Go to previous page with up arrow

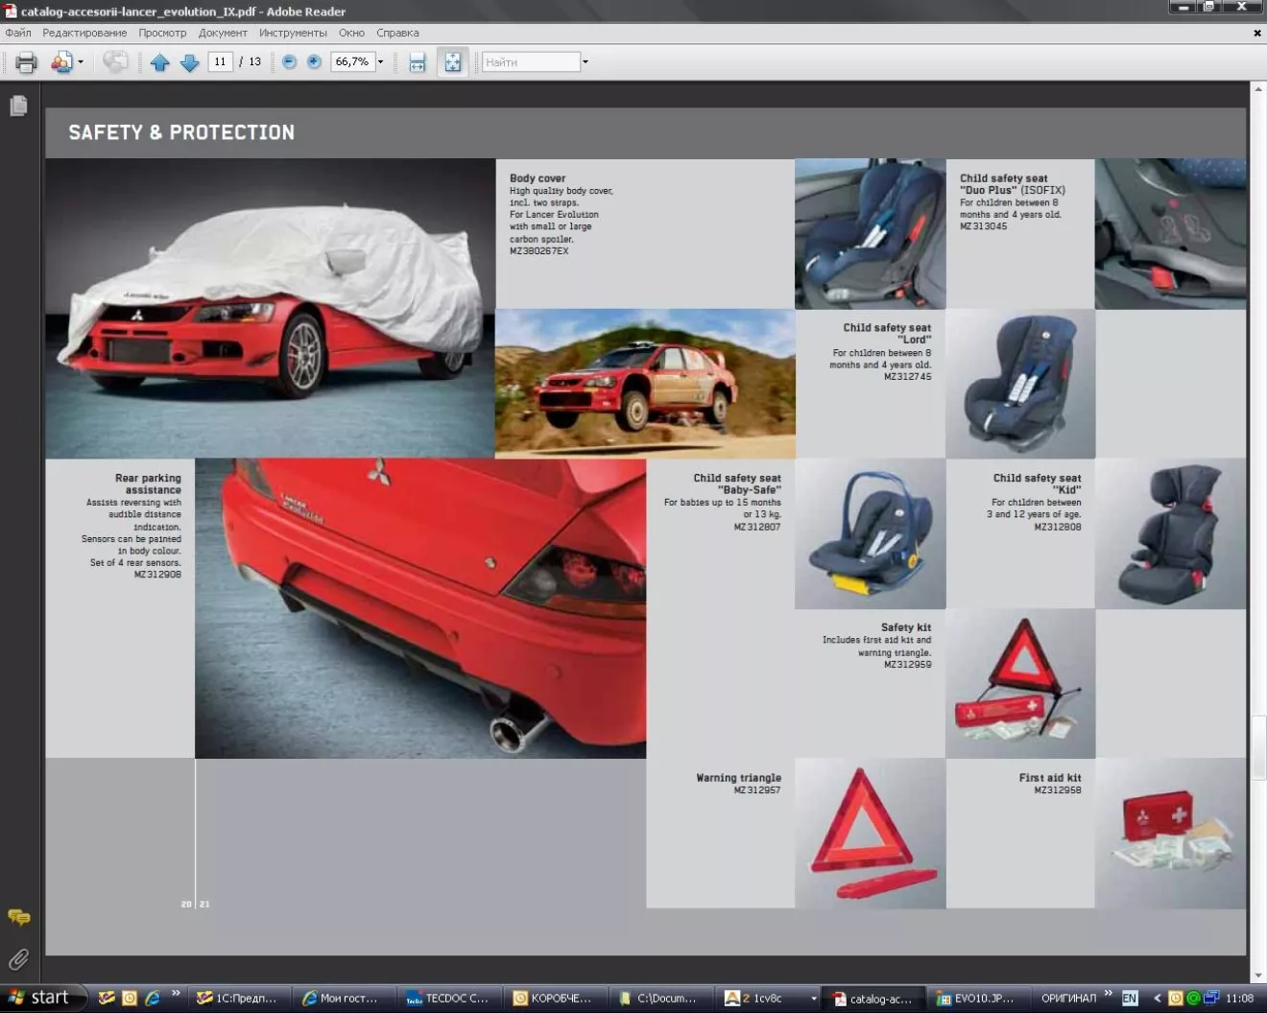tap(159, 62)
